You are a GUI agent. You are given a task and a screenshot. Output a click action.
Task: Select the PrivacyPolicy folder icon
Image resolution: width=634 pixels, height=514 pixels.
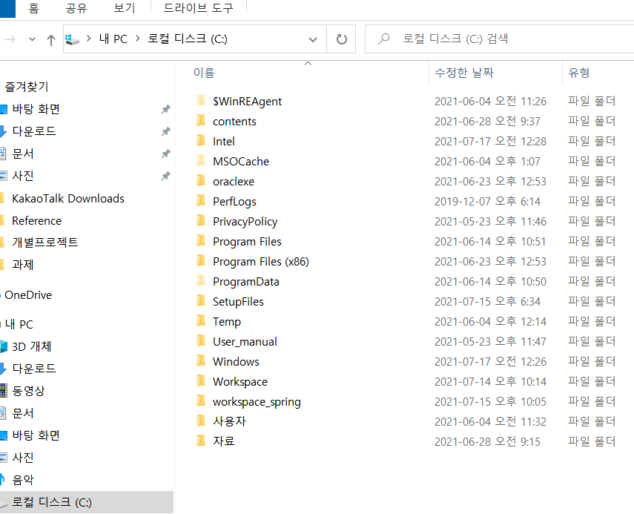[200, 221]
